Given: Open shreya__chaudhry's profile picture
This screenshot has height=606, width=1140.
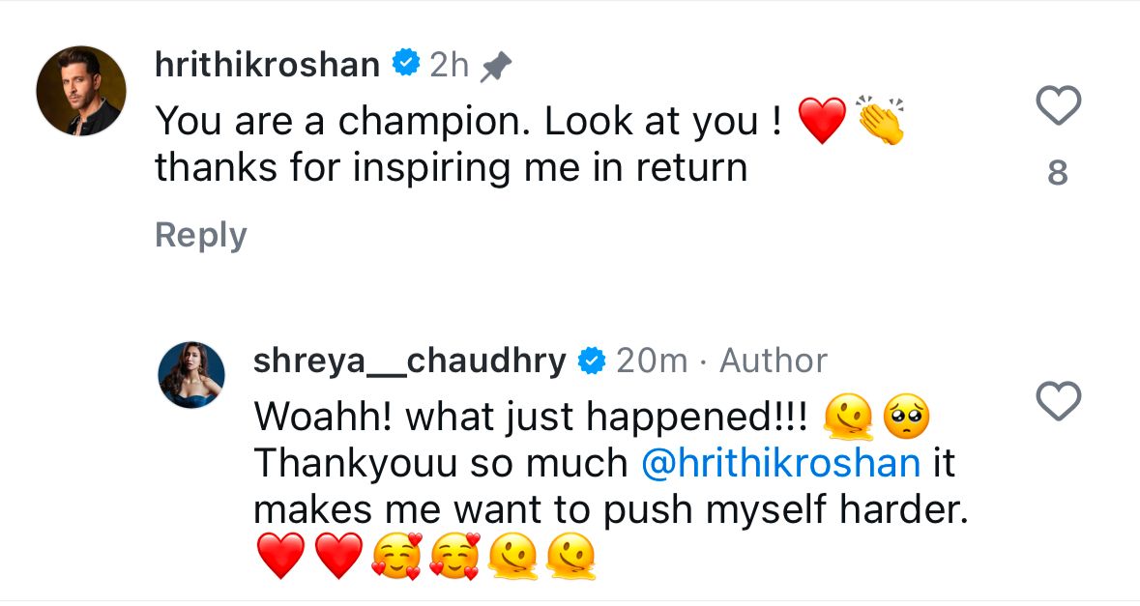Looking at the screenshot, I should pos(191,374).
